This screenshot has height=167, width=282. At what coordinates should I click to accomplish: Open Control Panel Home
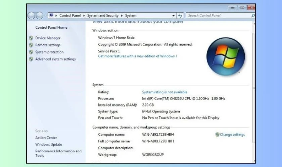[51, 27]
